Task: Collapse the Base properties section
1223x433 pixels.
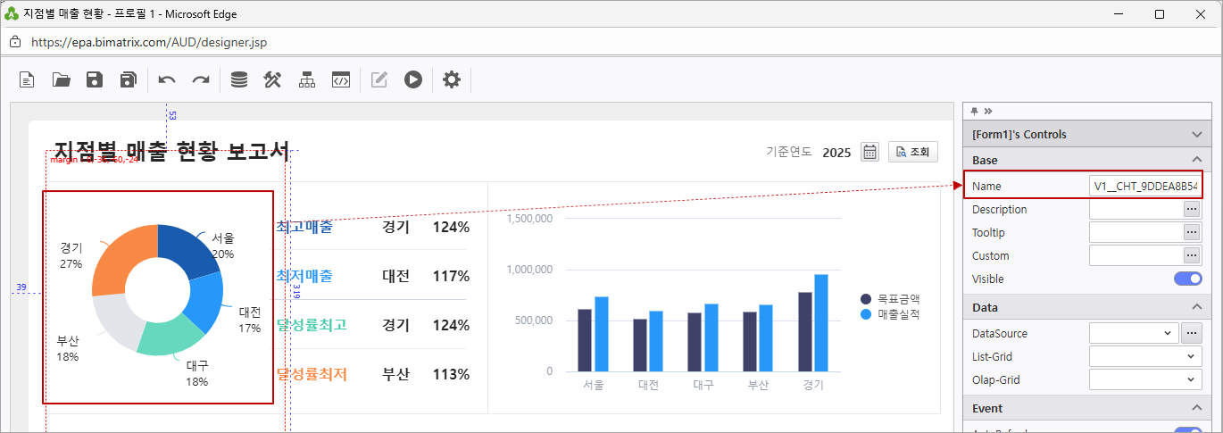Action: tap(1196, 160)
